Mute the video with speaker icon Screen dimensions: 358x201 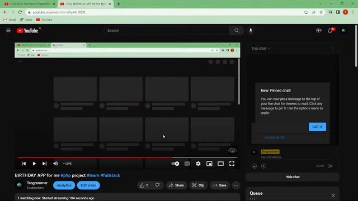[x=55, y=164]
